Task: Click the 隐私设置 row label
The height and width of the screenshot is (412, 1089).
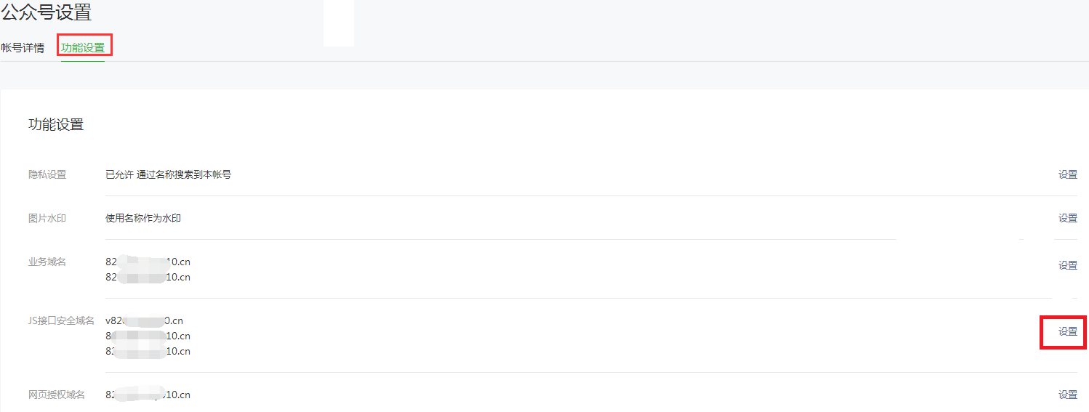Action: click(47, 174)
